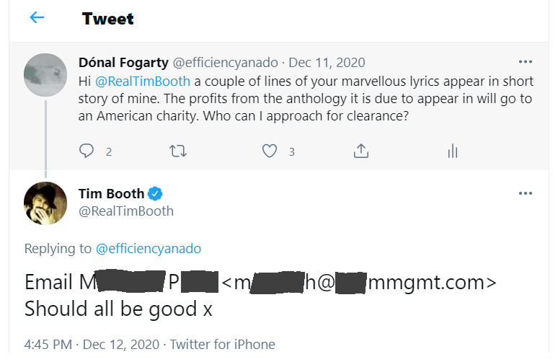
Task: Open Tim Booth's profile picture
Action: [x=46, y=203]
